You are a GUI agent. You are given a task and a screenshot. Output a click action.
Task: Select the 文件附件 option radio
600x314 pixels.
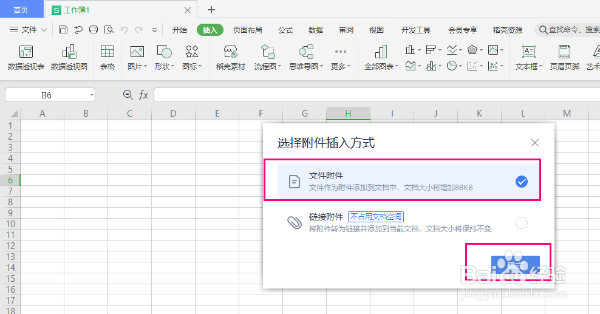(x=522, y=182)
